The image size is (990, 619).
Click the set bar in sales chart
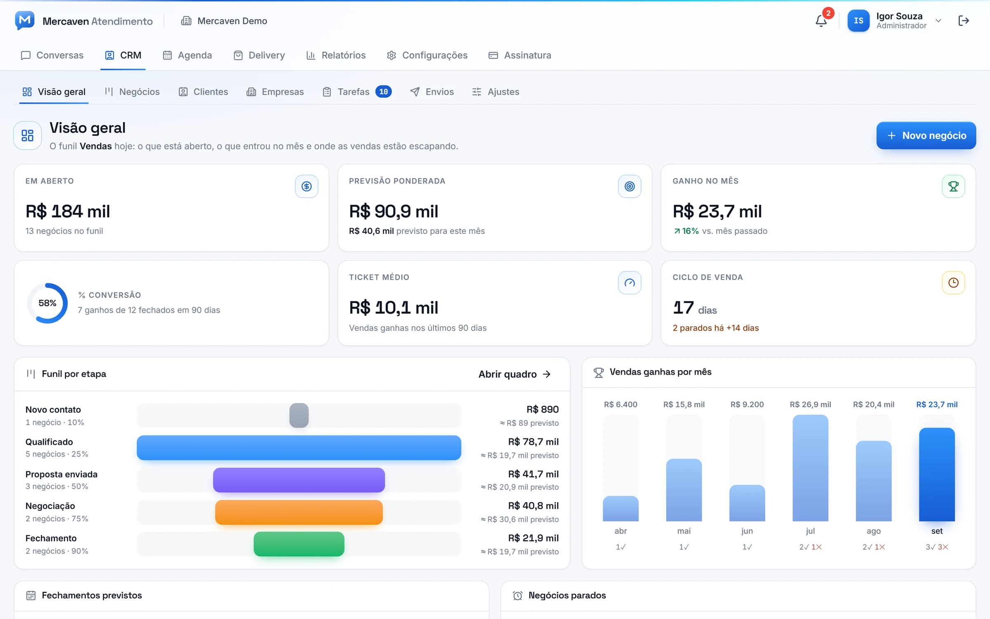pos(937,475)
